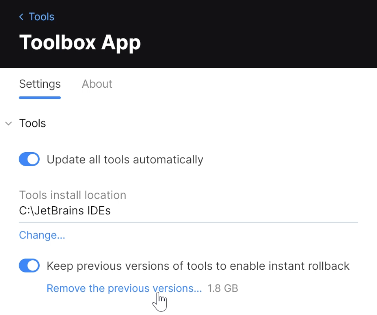Switch to the Settings tab

pyautogui.click(x=40, y=84)
